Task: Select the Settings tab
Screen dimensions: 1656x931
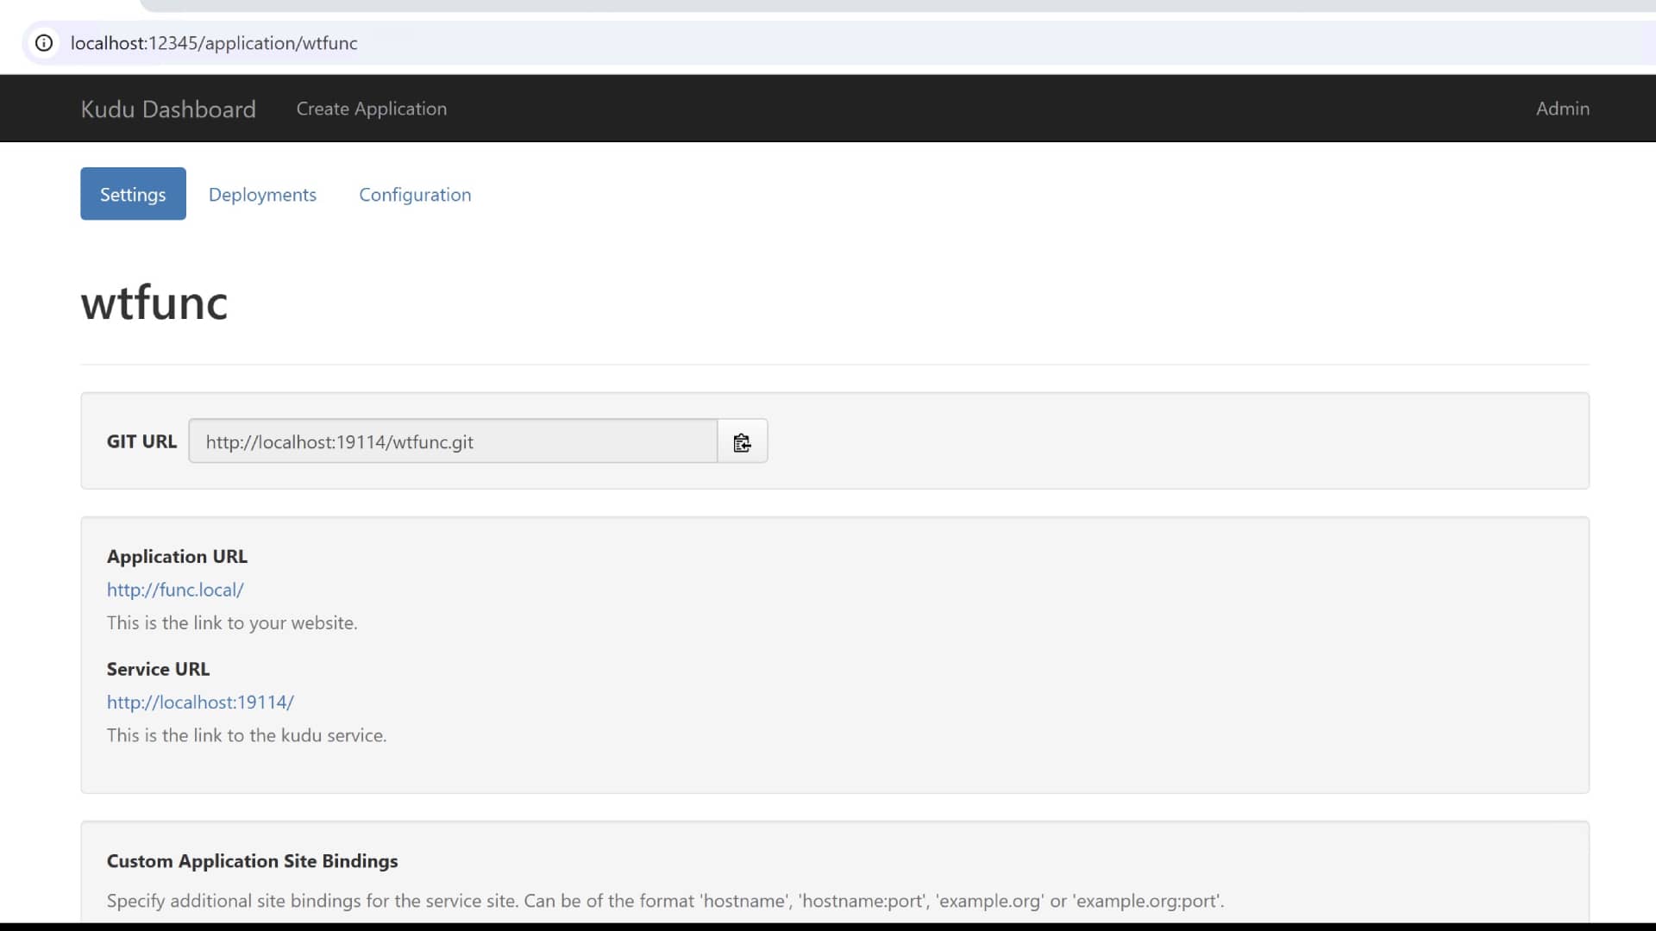Action: (x=133, y=194)
